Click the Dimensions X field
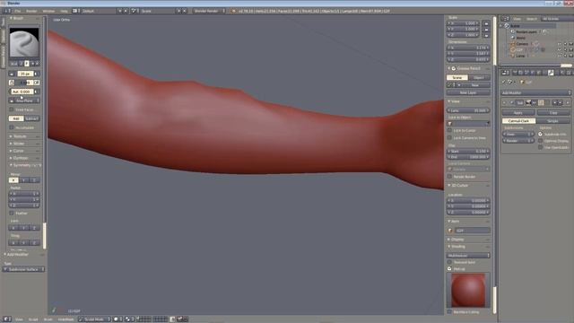This screenshot has width=574, height=323. (468, 48)
